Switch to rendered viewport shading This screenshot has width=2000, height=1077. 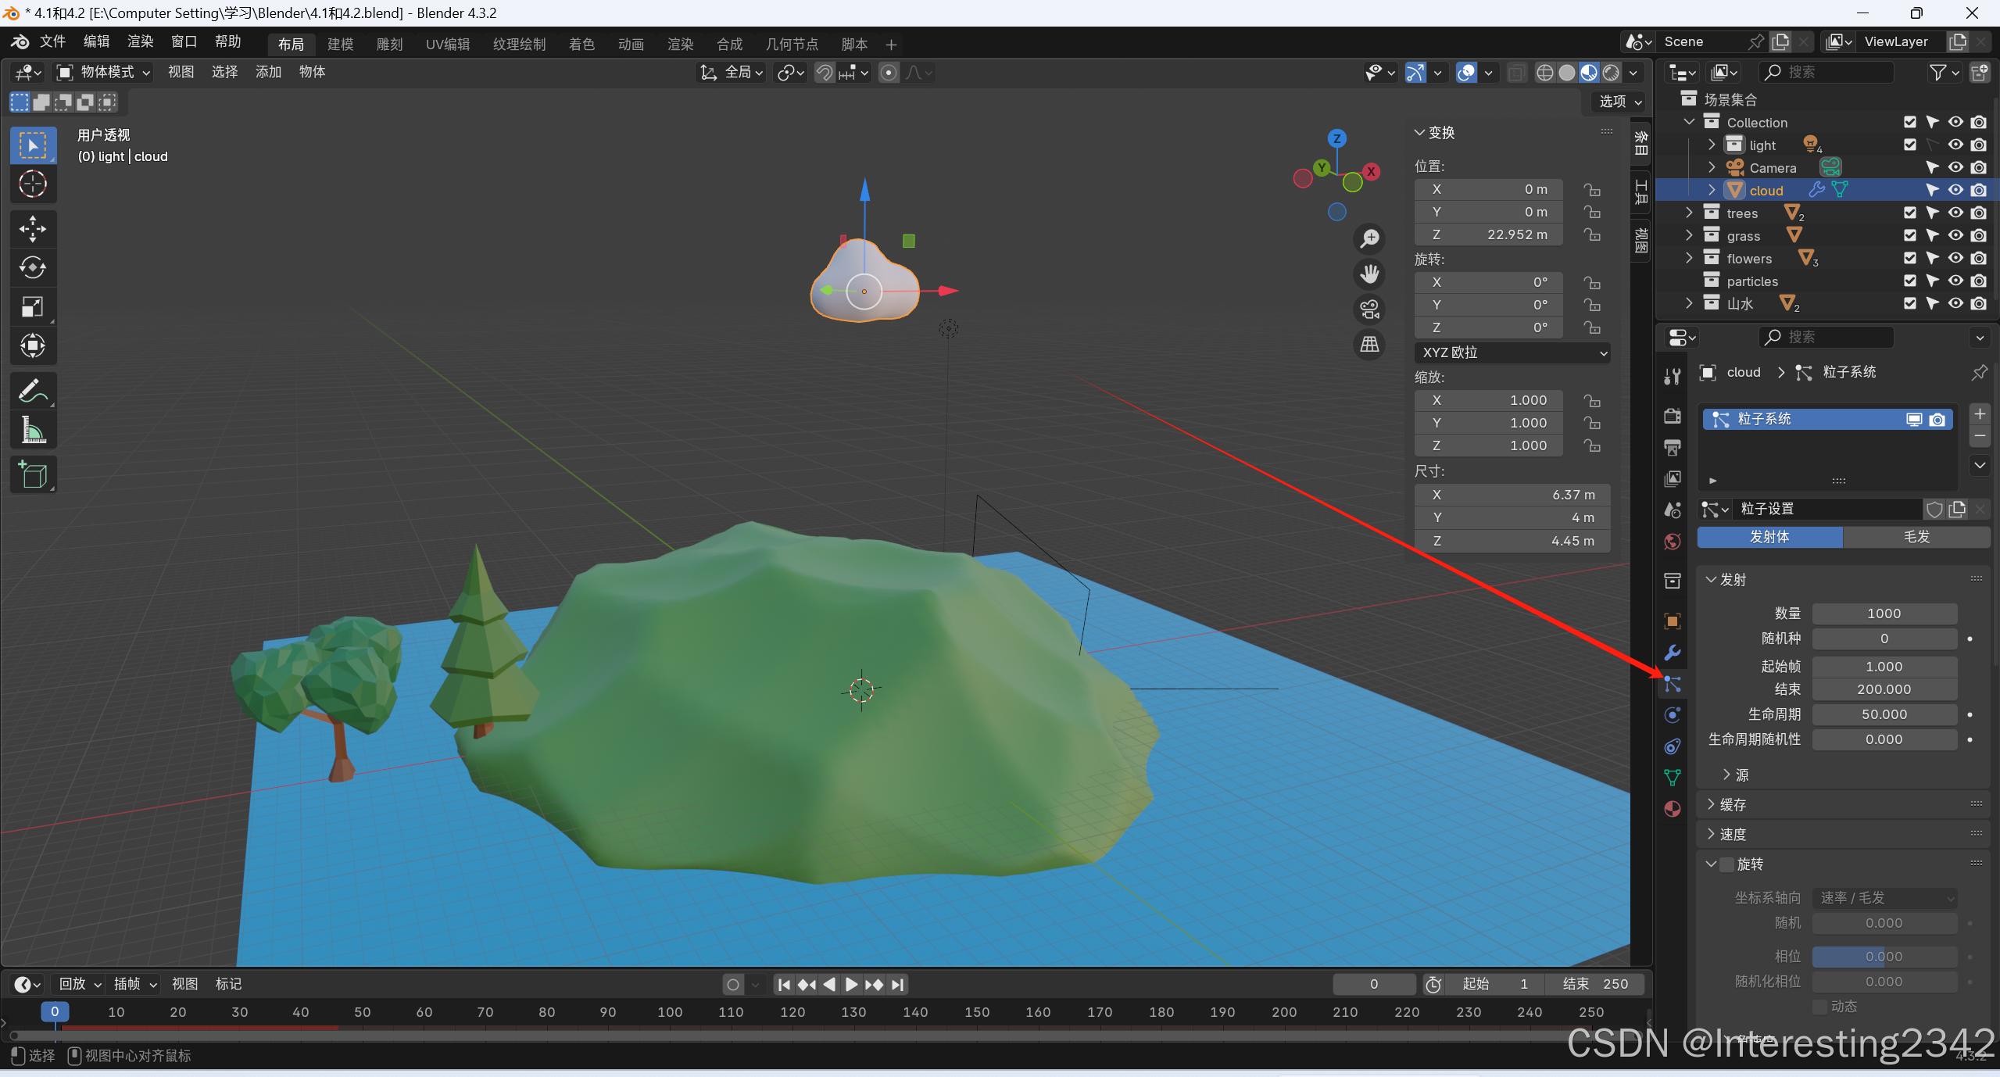[x=1611, y=73]
